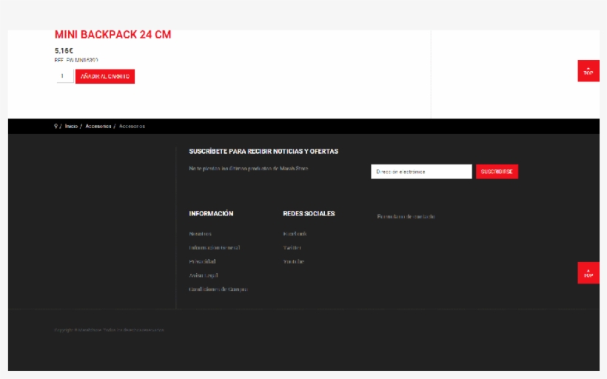Focus the product quantity field
Screen dimensions: 607x379
(x=64, y=76)
